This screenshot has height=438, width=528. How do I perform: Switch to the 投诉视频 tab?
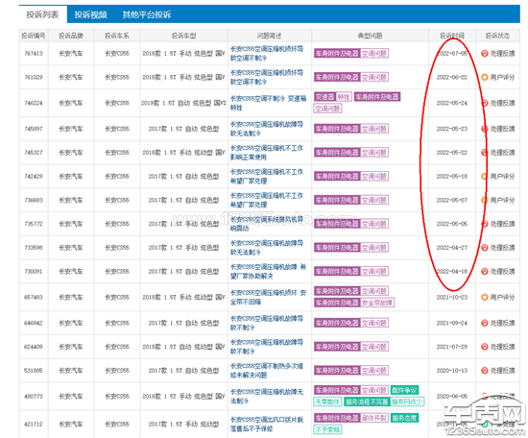click(90, 14)
